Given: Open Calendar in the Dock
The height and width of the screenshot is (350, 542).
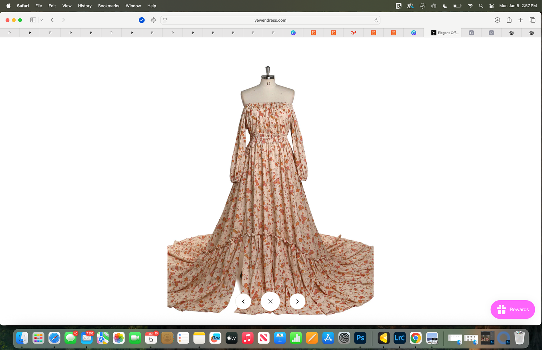Looking at the screenshot, I should tap(151, 338).
